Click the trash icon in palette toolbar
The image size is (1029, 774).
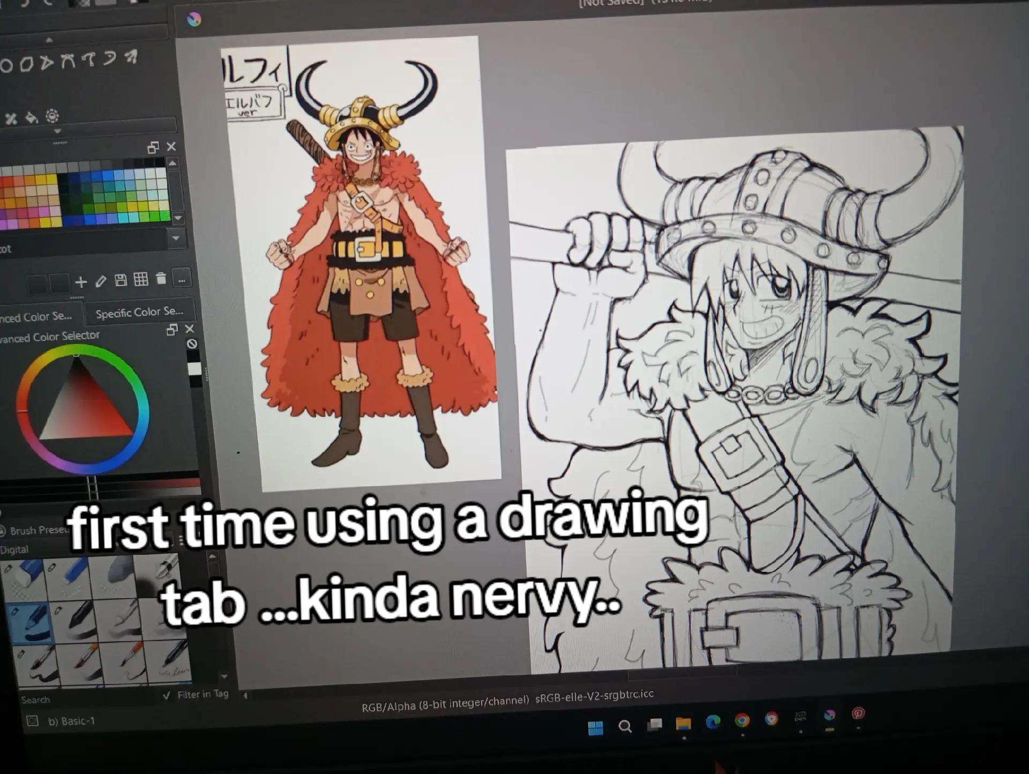pos(161,278)
